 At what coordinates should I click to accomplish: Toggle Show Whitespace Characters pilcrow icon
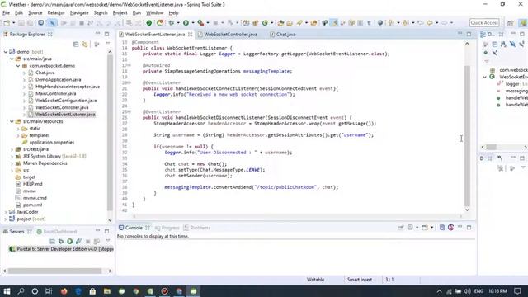click(x=369, y=23)
